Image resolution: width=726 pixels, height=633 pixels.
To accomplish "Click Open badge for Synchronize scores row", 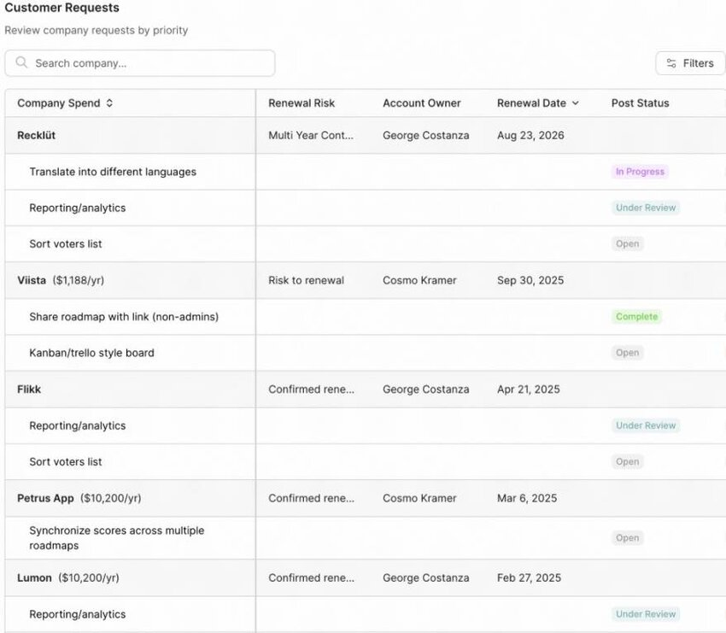I will [x=628, y=538].
